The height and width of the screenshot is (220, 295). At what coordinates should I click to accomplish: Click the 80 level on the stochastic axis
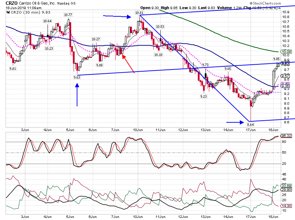pyautogui.click(x=284, y=142)
